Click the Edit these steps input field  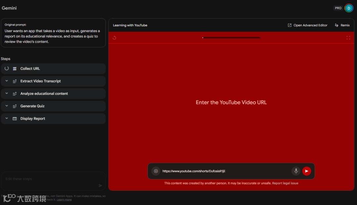[53, 181]
